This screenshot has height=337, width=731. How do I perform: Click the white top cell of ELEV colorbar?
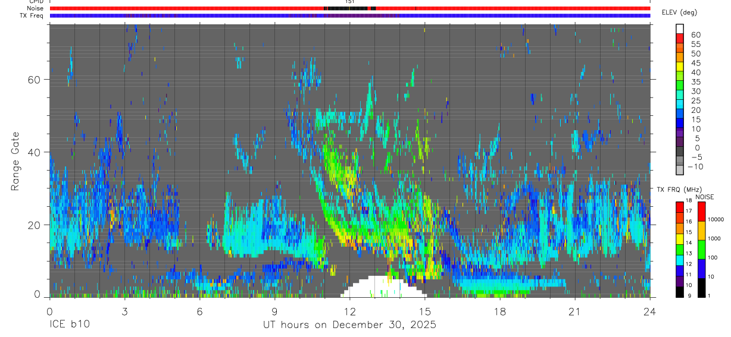coord(680,29)
